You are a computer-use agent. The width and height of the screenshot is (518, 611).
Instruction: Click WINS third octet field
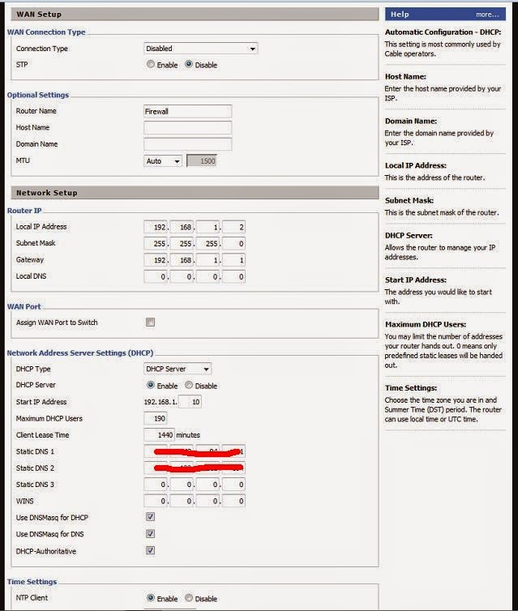(208, 501)
